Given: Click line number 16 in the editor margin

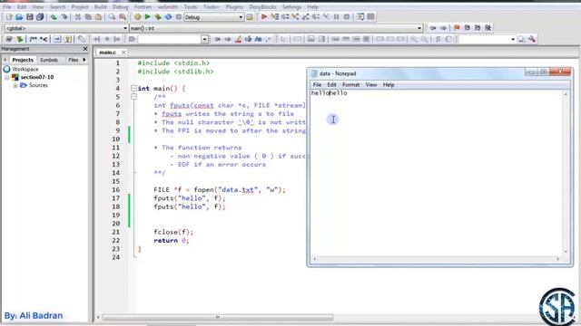Looking at the screenshot, I should click(116, 190).
